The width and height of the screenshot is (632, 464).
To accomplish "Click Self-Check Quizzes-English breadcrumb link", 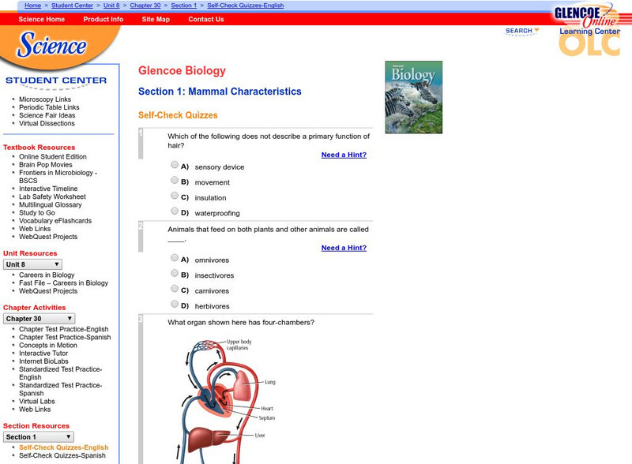I will pyautogui.click(x=246, y=6).
